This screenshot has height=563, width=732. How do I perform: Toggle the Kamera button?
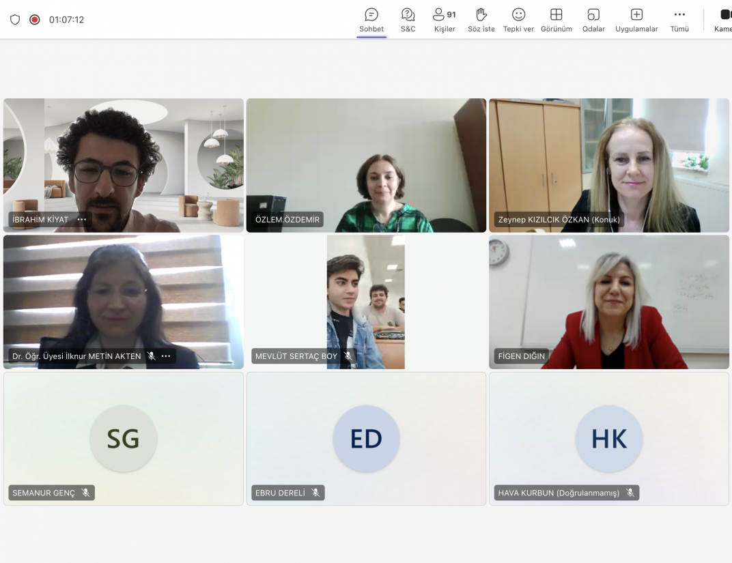[x=724, y=20]
